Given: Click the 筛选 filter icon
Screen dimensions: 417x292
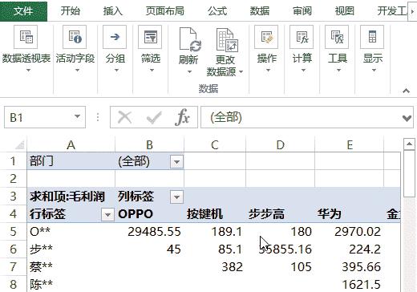Looking at the screenshot, I should (x=150, y=37).
